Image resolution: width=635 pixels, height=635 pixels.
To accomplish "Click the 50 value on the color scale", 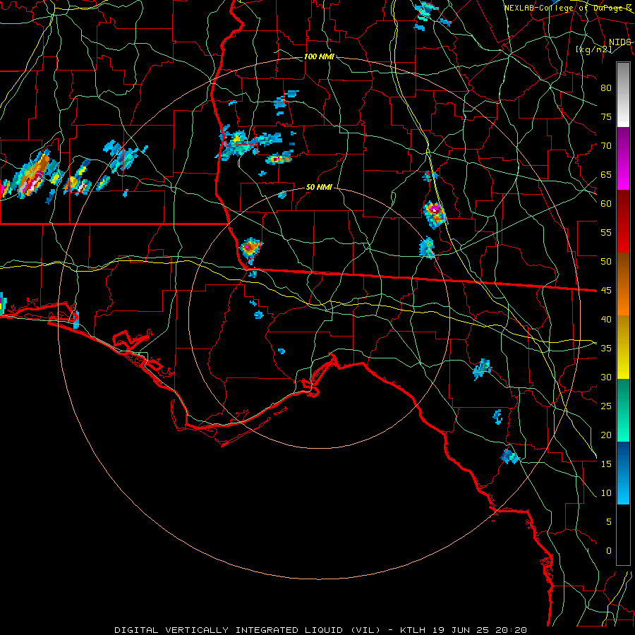I will click(x=606, y=262).
